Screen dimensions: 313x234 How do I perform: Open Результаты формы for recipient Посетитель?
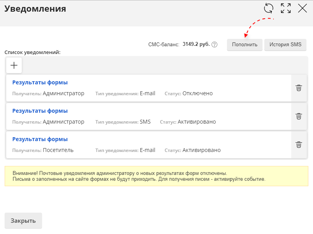coord(40,139)
